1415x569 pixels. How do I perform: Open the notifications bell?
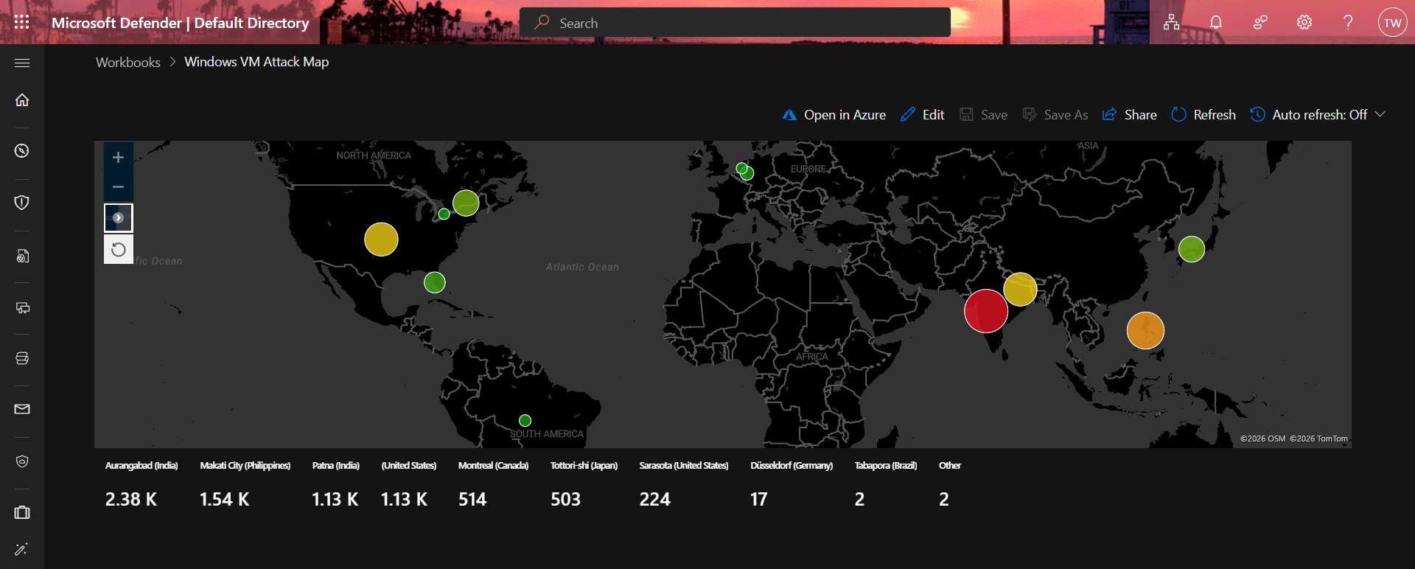[x=1216, y=23]
